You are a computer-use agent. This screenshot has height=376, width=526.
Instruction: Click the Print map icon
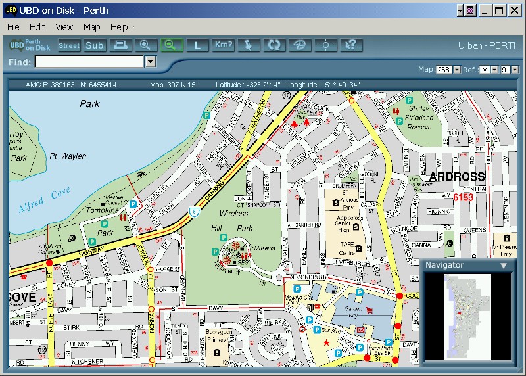[x=120, y=45]
